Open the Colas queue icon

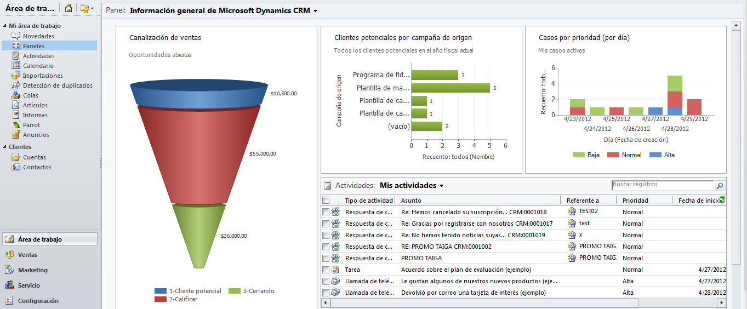[16, 95]
